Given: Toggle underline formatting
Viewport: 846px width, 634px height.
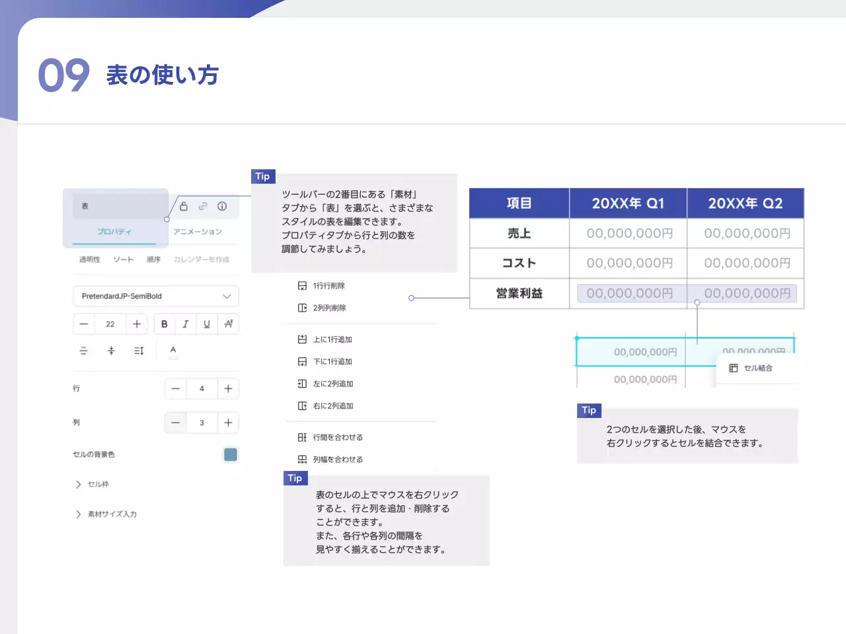Looking at the screenshot, I should (207, 324).
